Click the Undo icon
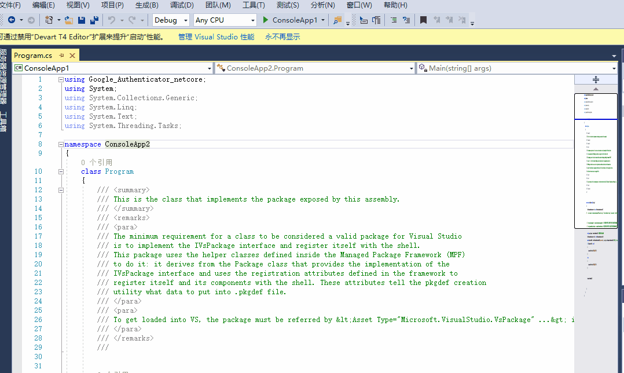 (112, 20)
